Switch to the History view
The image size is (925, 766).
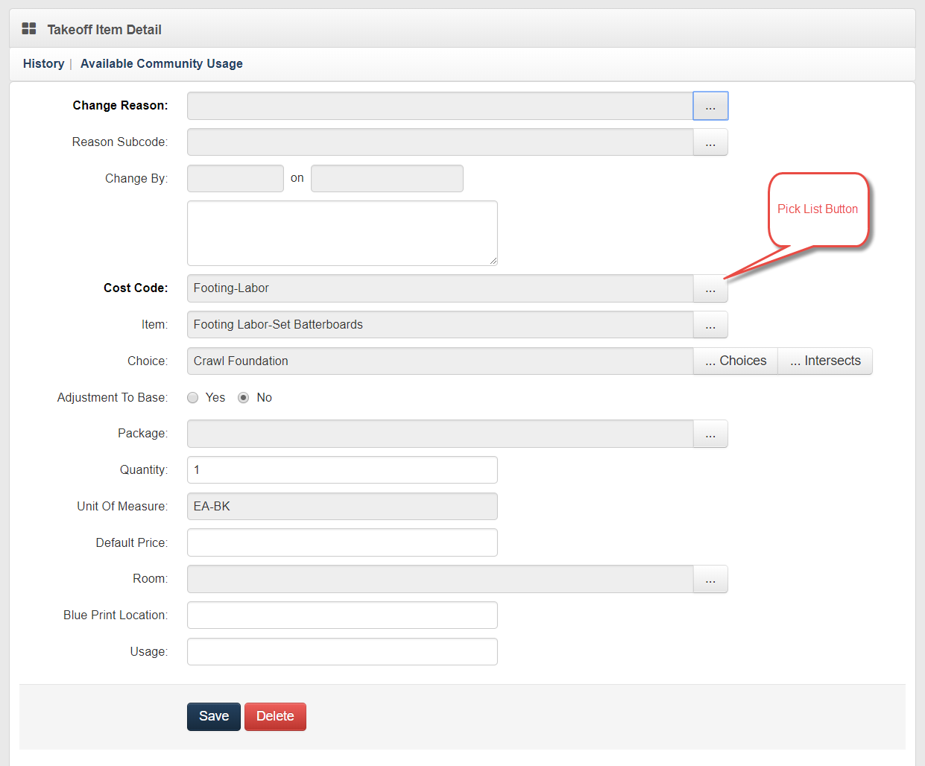(x=43, y=63)
